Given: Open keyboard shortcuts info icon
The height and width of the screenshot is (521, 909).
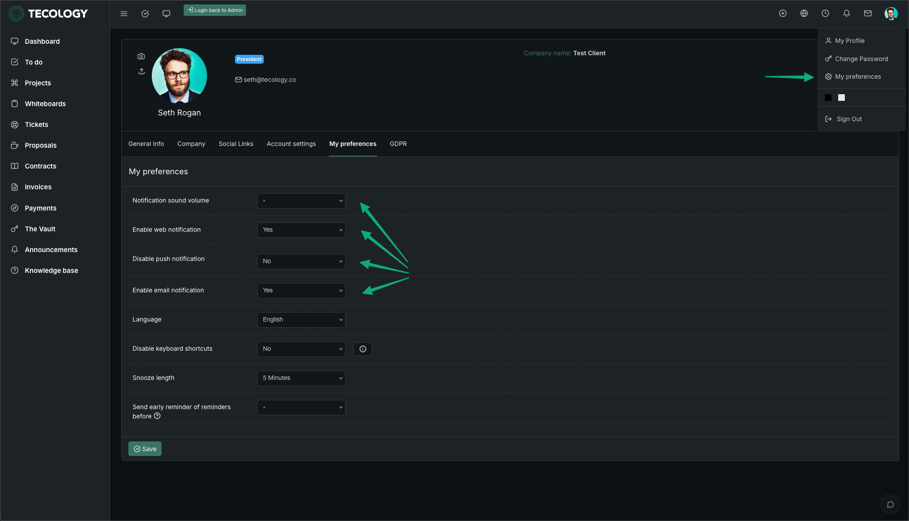Looking at the screenshot, I should [x=363, y=349].
